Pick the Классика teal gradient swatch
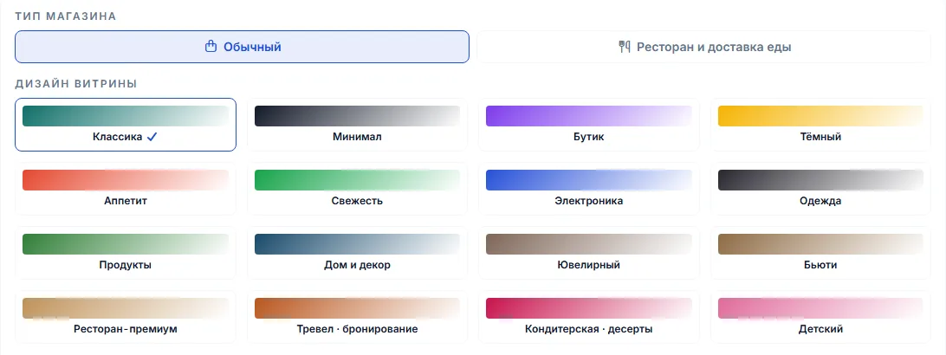The image size is (946, 355). [x=126, y=116]
